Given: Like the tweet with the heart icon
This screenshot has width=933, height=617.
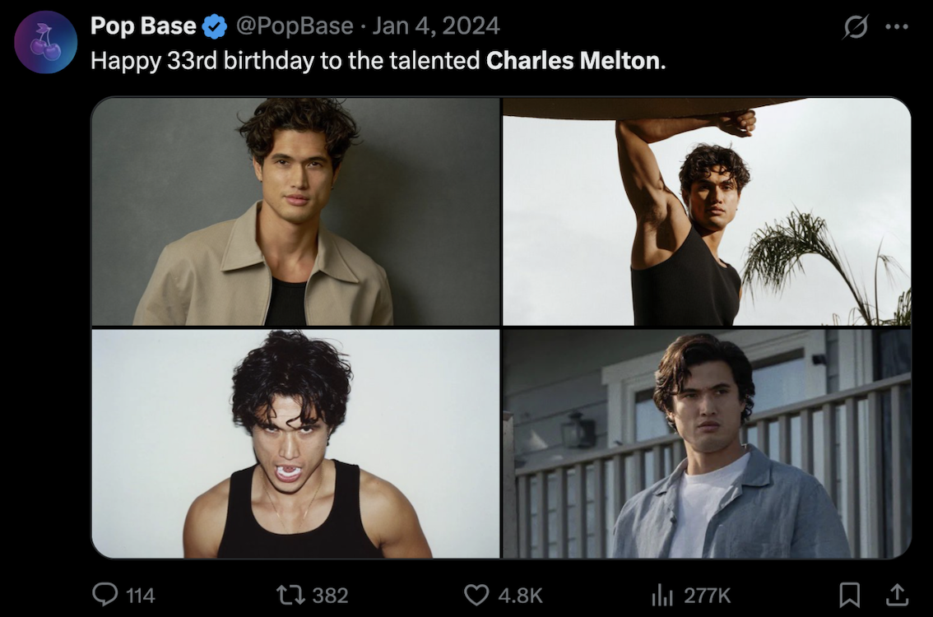Looking at the screenshot, I should click(476, 594).
